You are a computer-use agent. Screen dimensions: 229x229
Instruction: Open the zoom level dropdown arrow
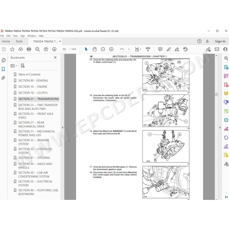129,49
